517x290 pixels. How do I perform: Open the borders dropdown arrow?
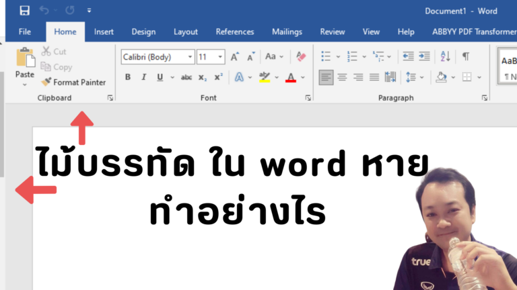pyautogui.click(x=479, y=78)
